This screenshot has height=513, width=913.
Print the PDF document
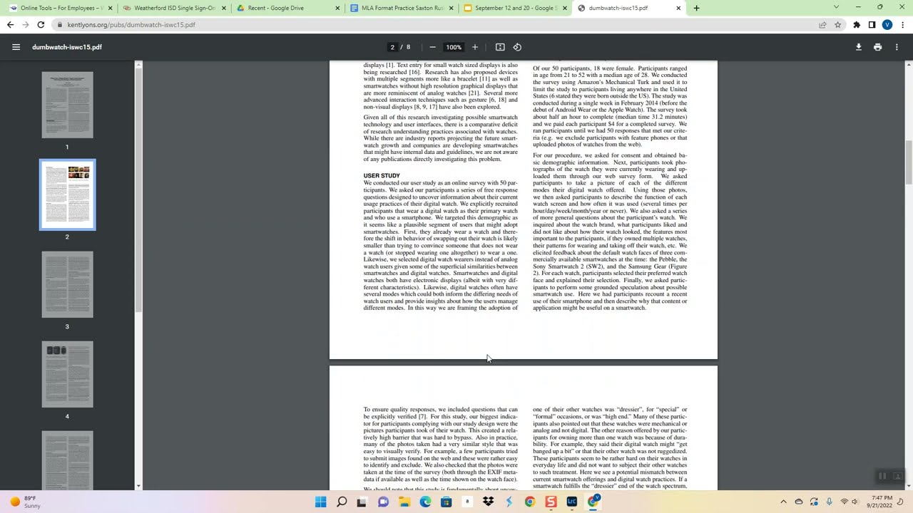click(877, 47)
